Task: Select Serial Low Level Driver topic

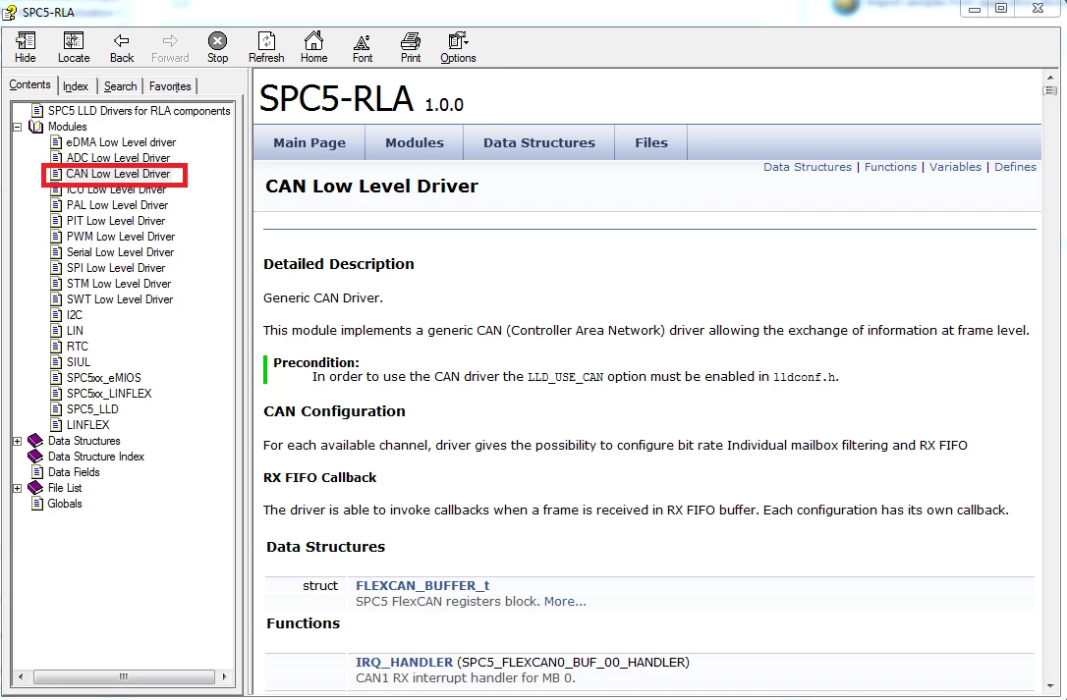Action: (x=120, y=251)
